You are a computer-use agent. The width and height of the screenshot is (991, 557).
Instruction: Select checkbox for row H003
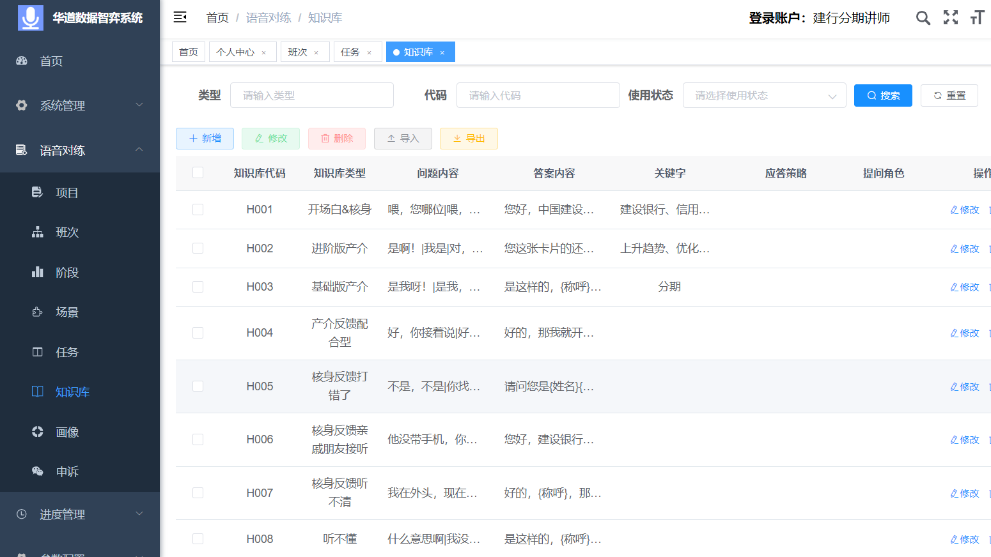(198, 287)
